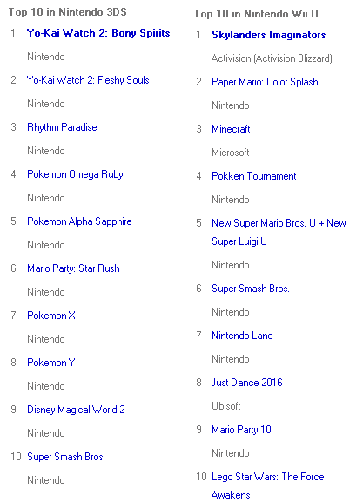
Task: Click Pokken Tournament link
Action: 253,176
